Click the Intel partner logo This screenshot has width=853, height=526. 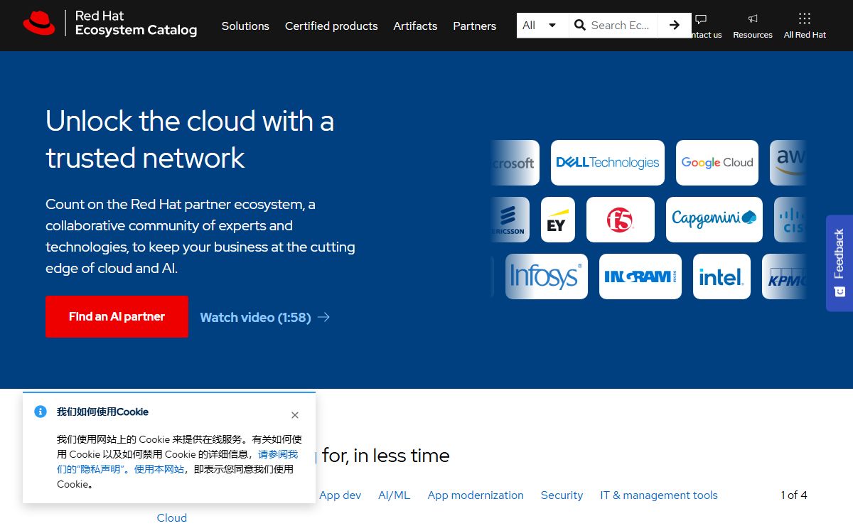pos(721,277)
